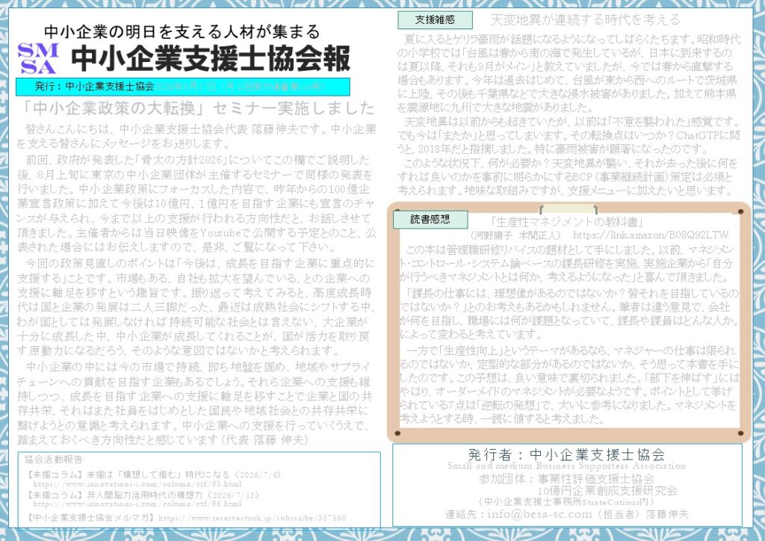This screenshot has height=541, width=765.
Task: Click the 中小企業支援士事務所StrateCutions内 line
Action: (x=566, y=502)
